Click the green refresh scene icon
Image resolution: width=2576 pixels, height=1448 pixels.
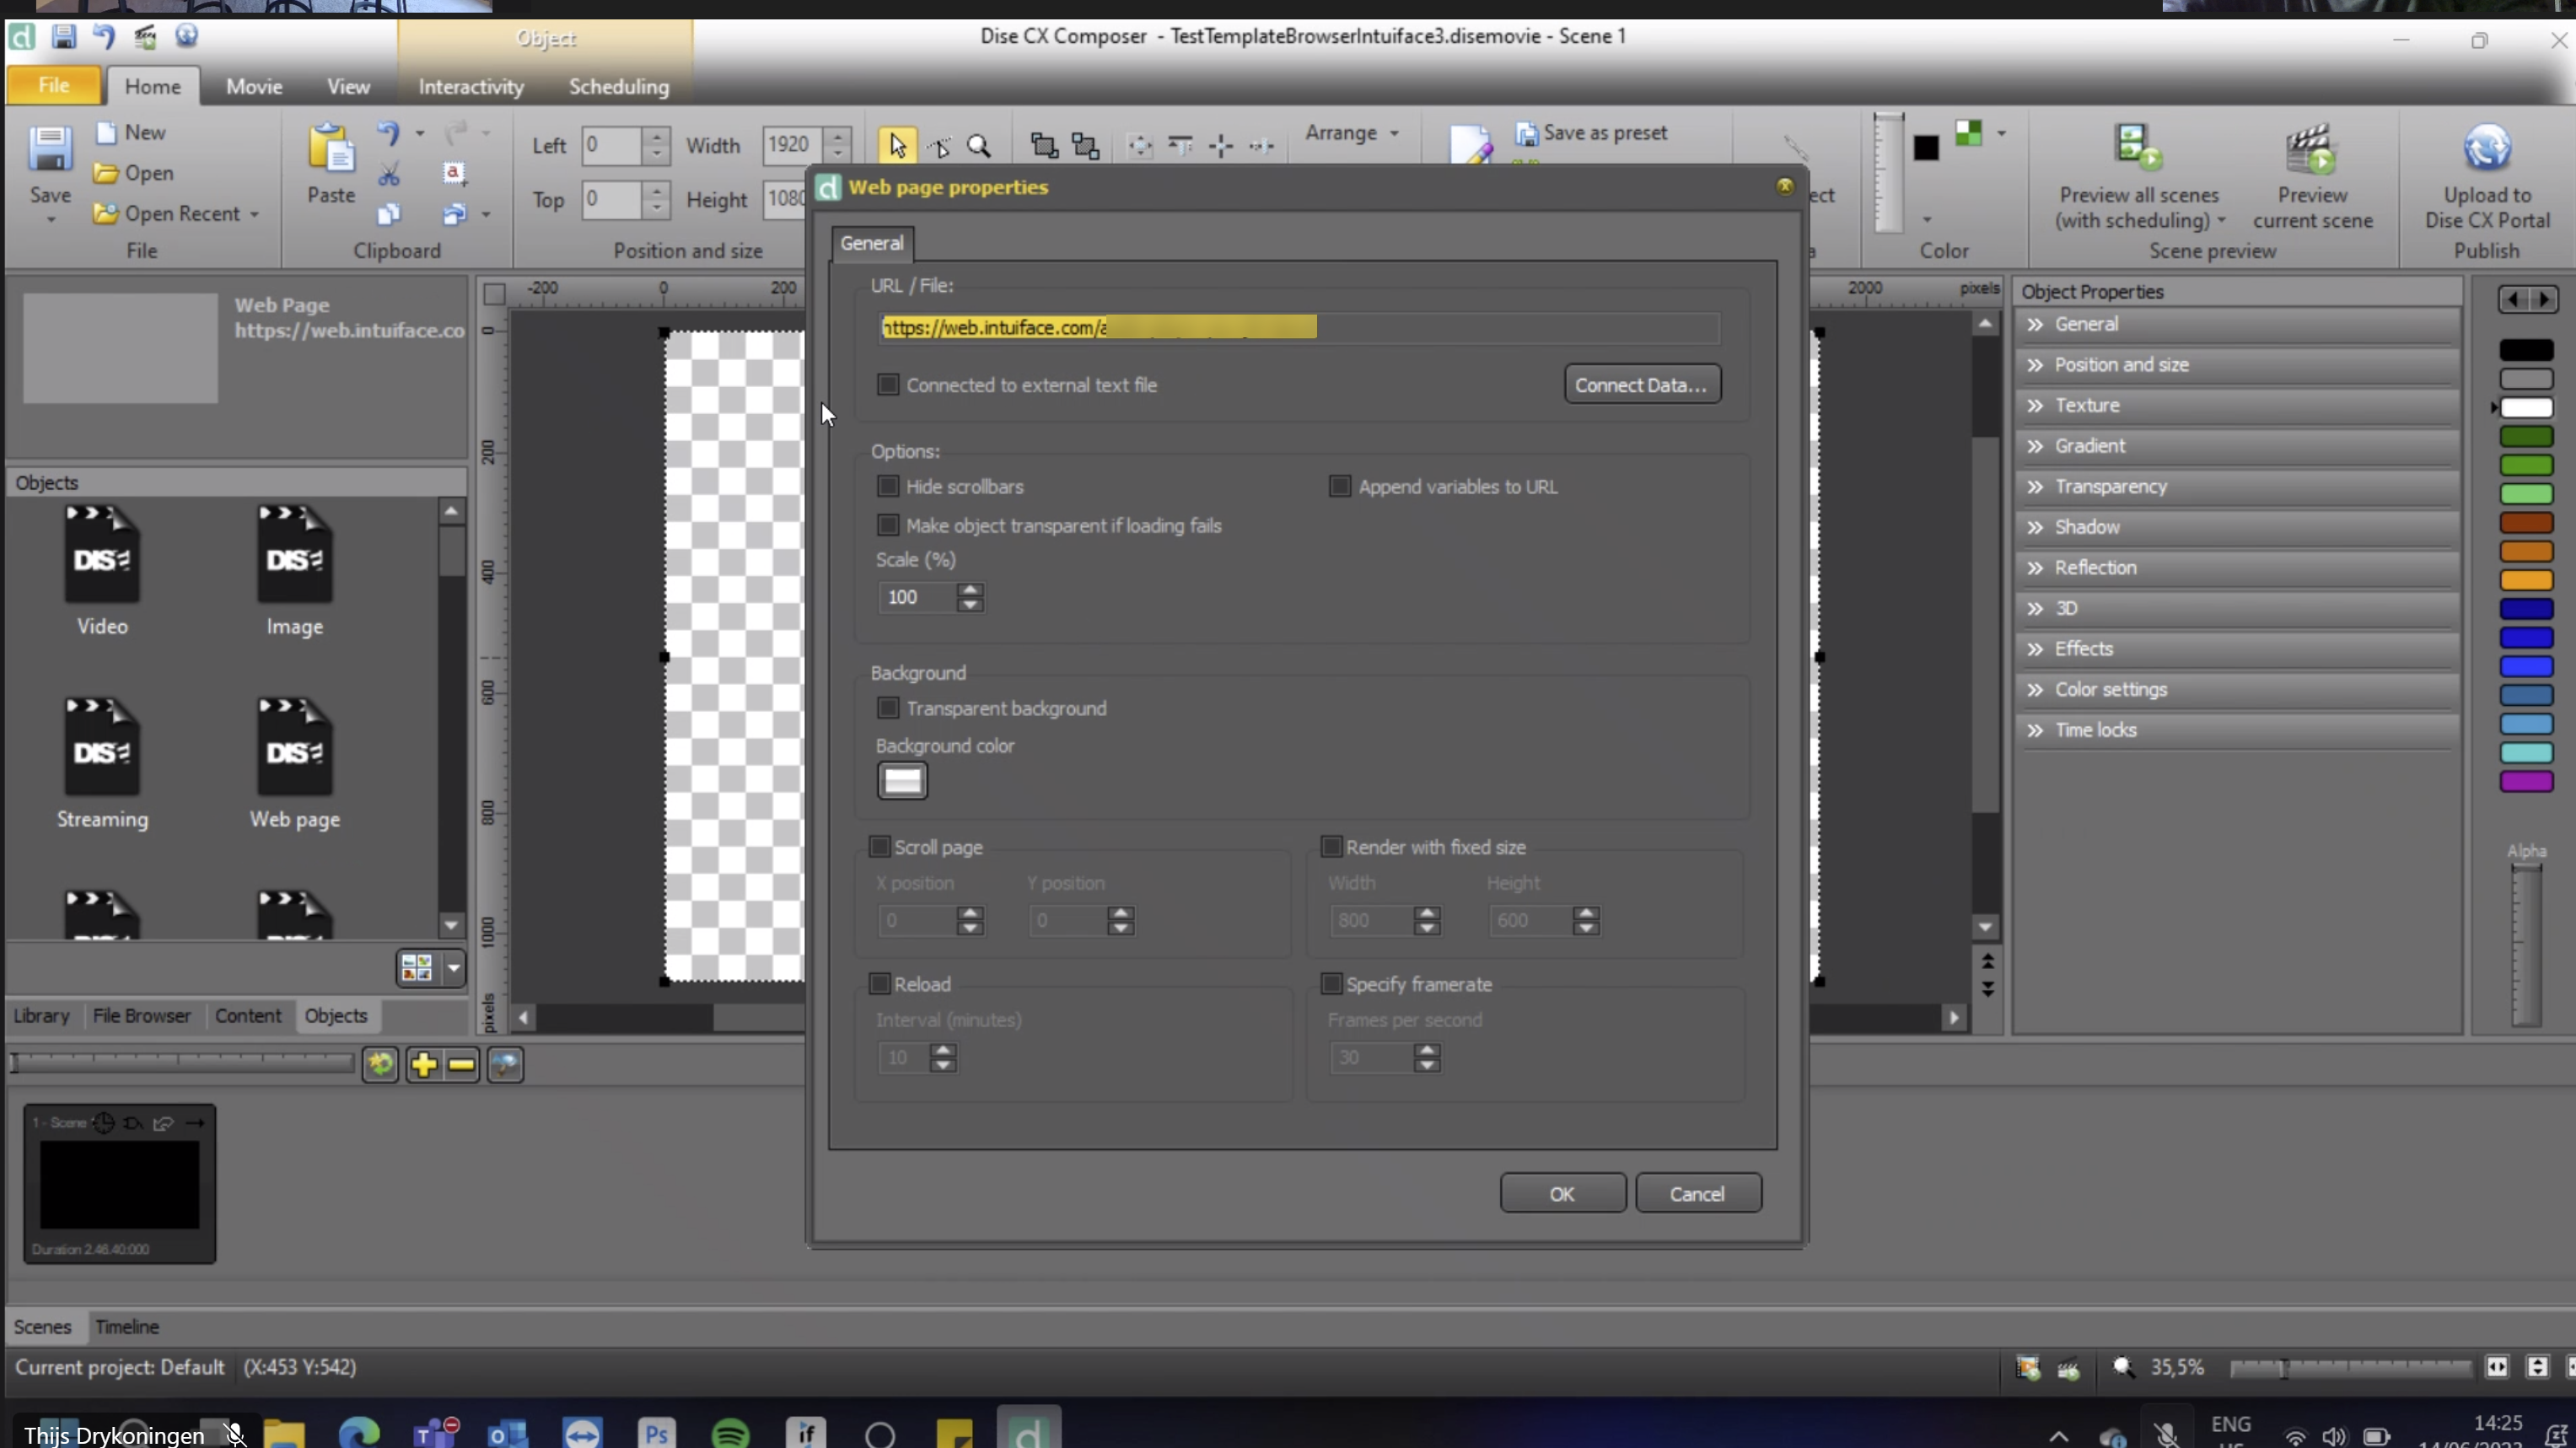coord(380,1064)
